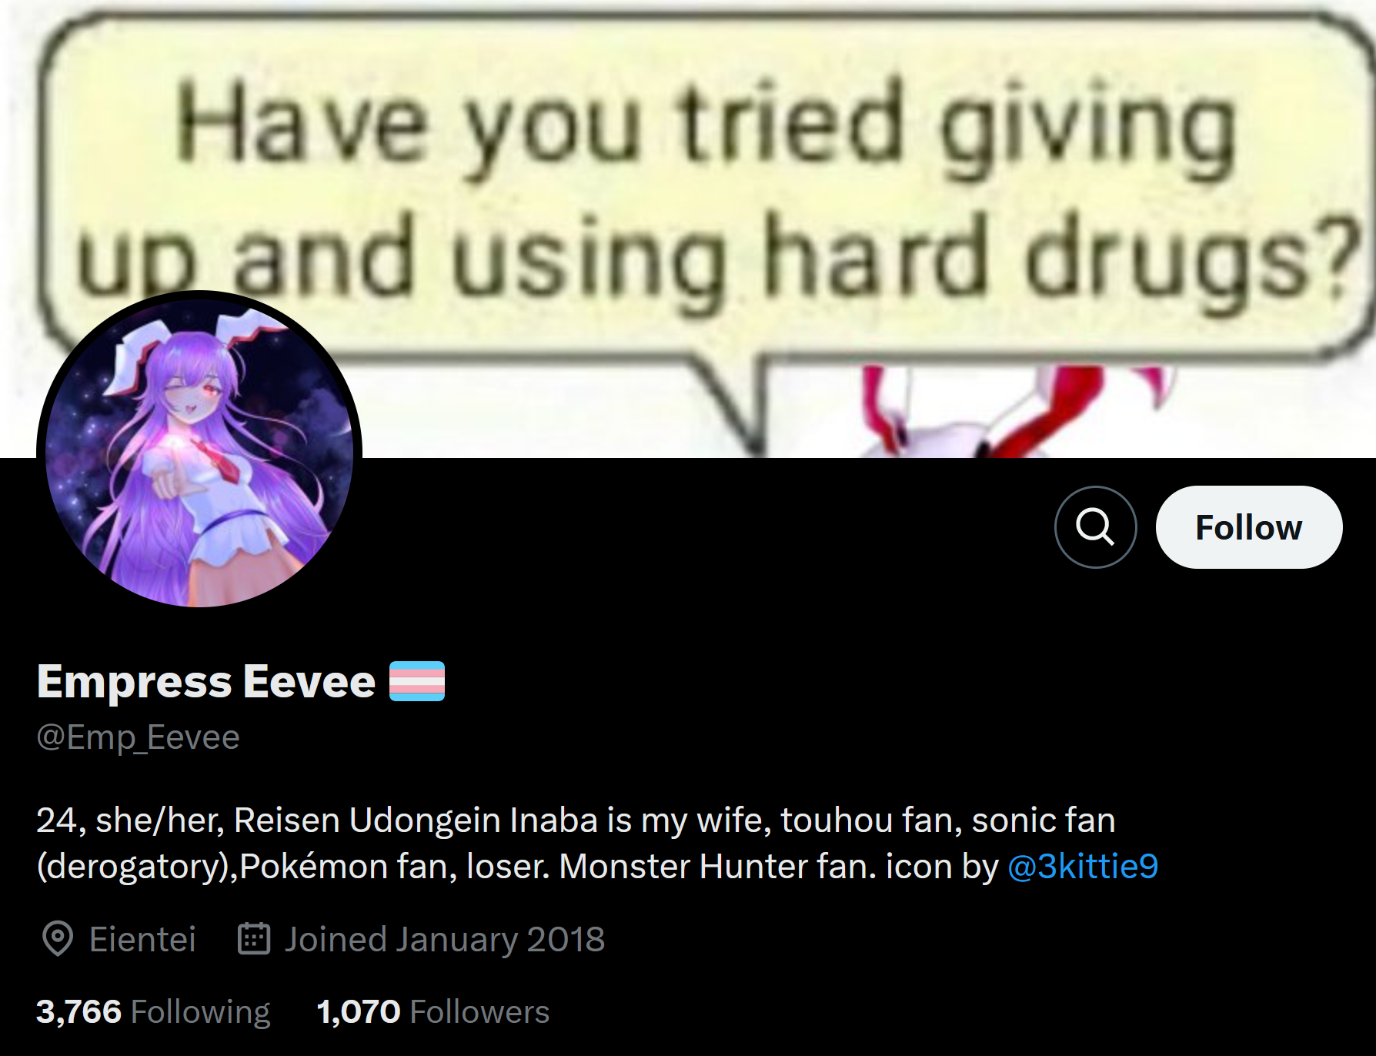Click the word Followers label
Screen dimensions: 1376x1056
point(479,1011)
